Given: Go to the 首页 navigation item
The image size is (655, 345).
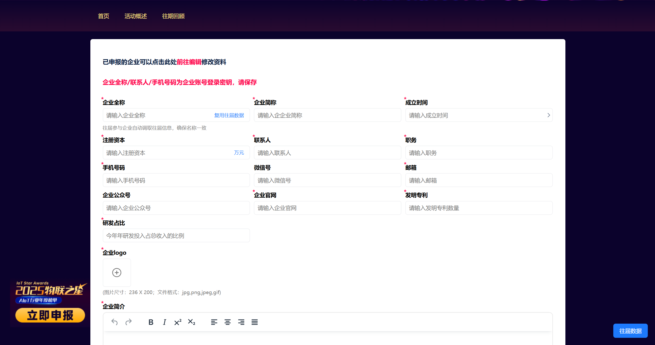Looking at the screenshot, I should [x=104, y=16].
